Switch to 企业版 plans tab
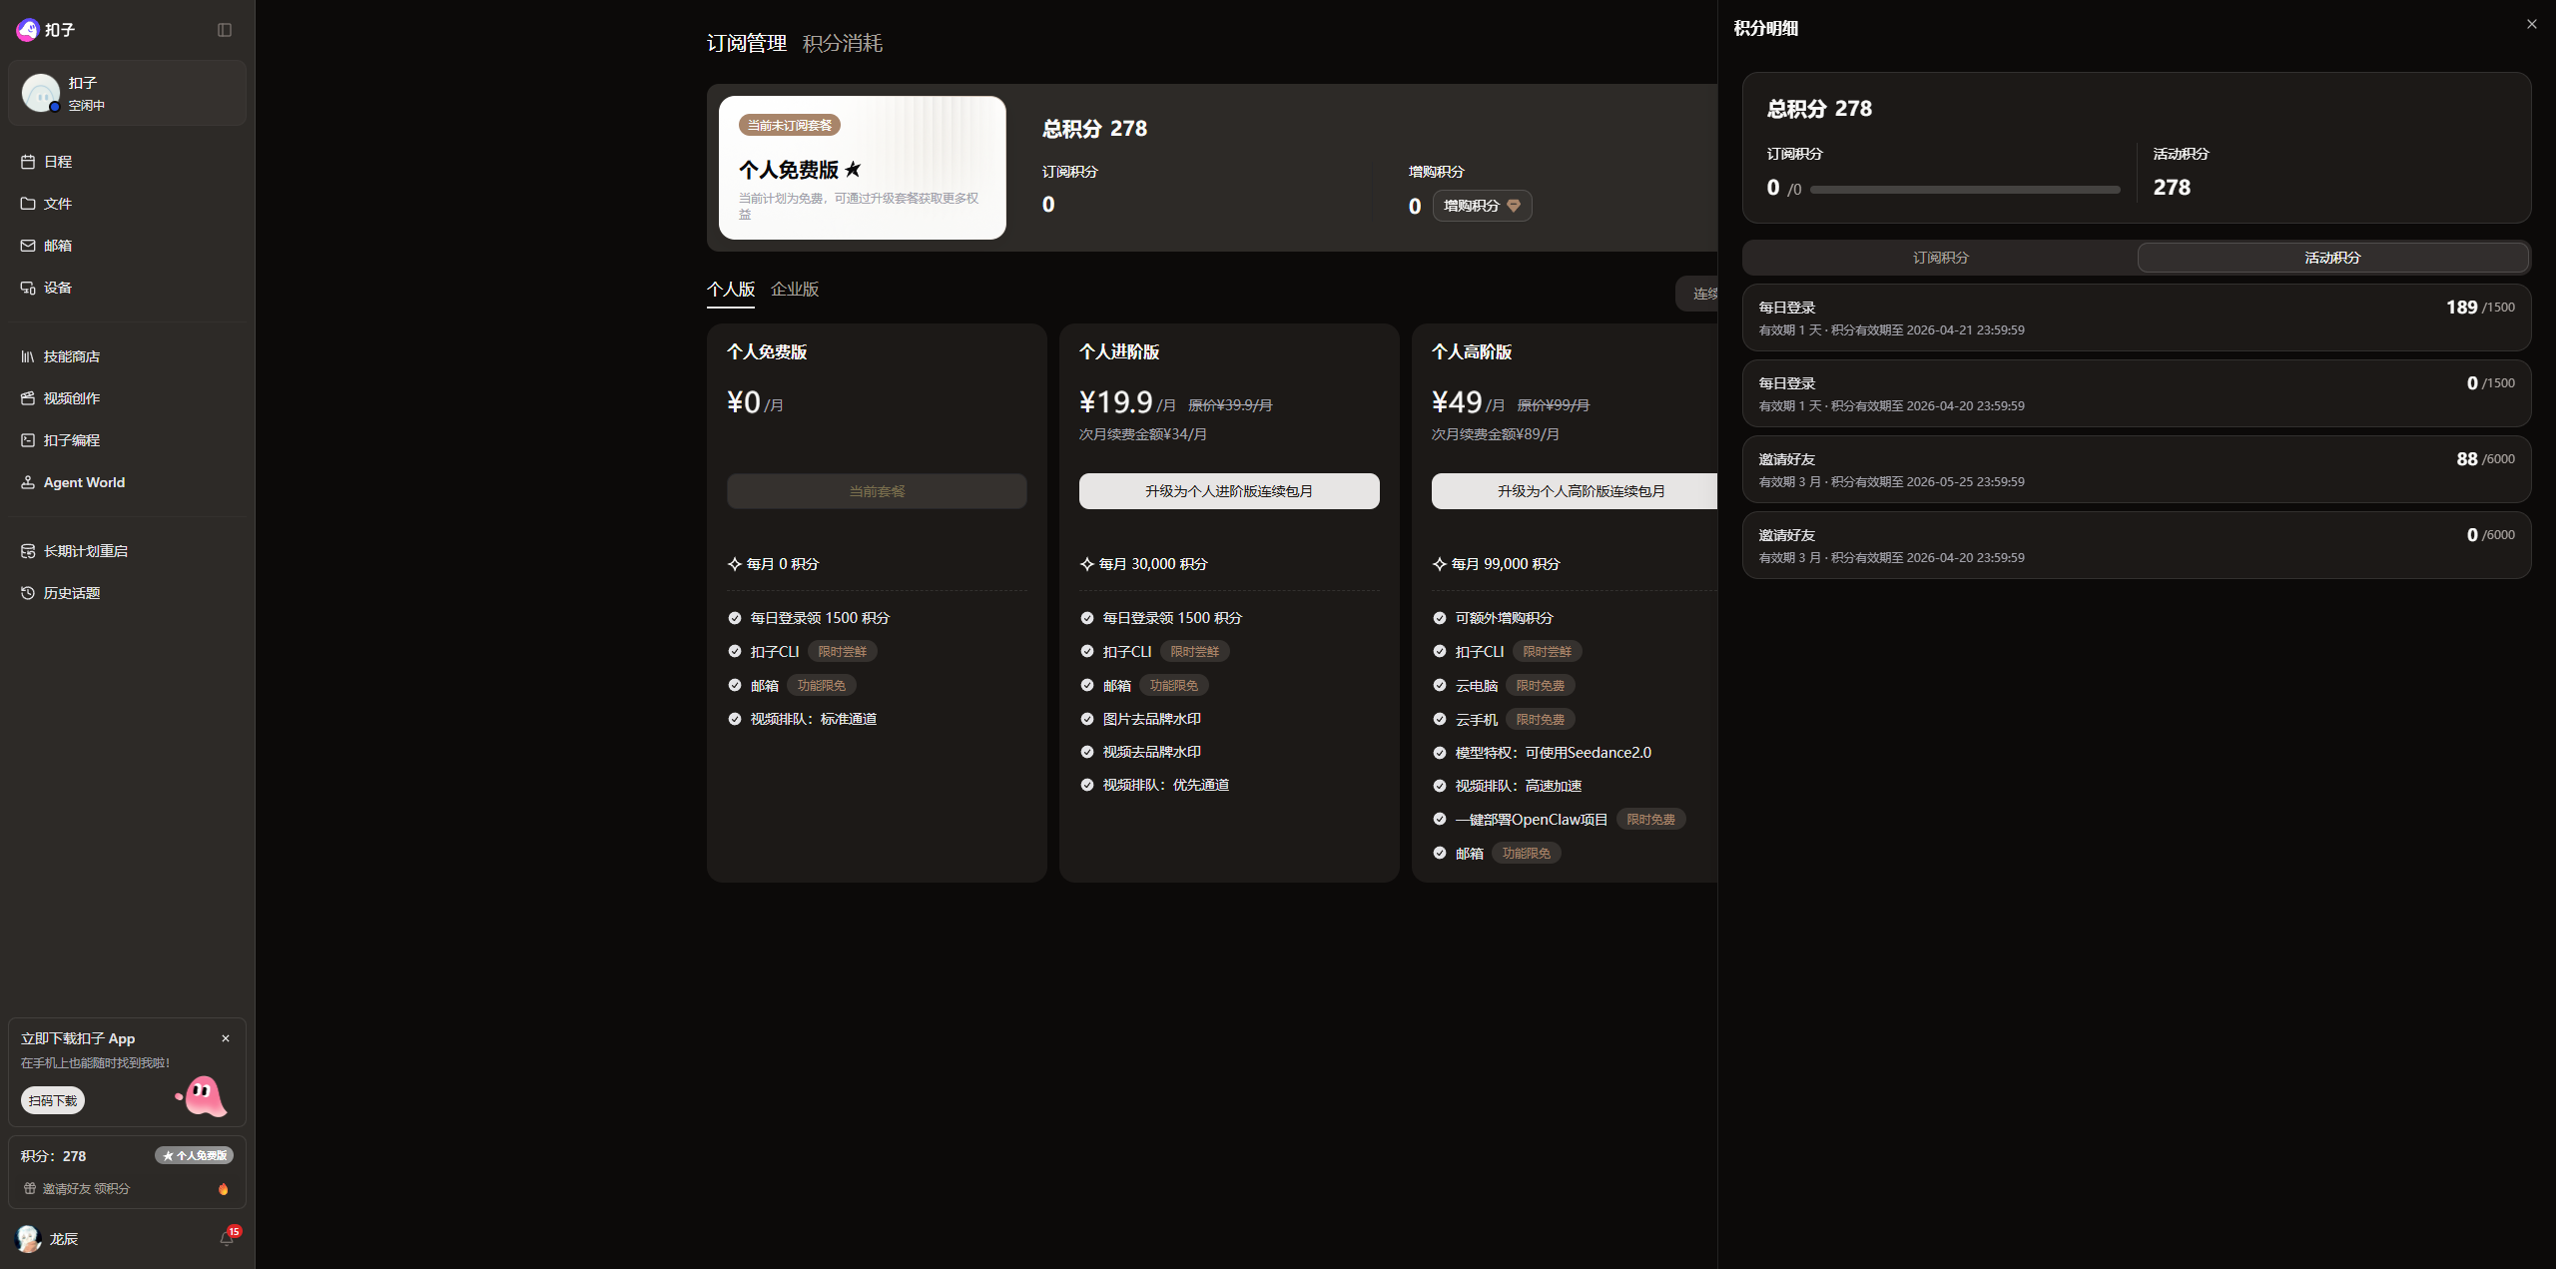 [x=795, y=290]
